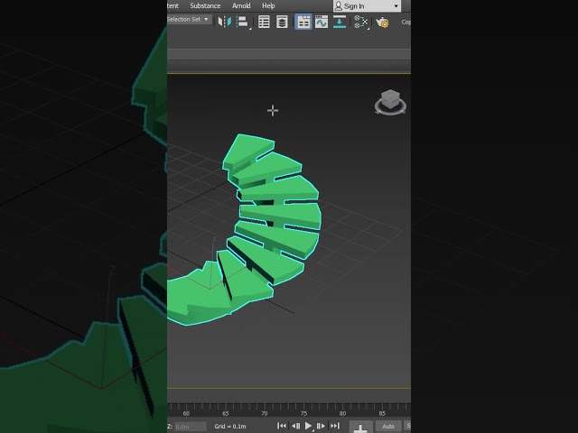Go to the end frame
578x433 pixels.
click(x=335, y=426)
